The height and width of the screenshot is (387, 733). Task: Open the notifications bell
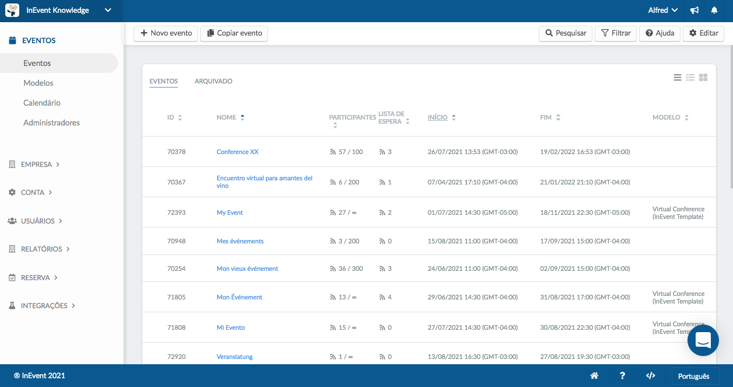coord(714,11)
